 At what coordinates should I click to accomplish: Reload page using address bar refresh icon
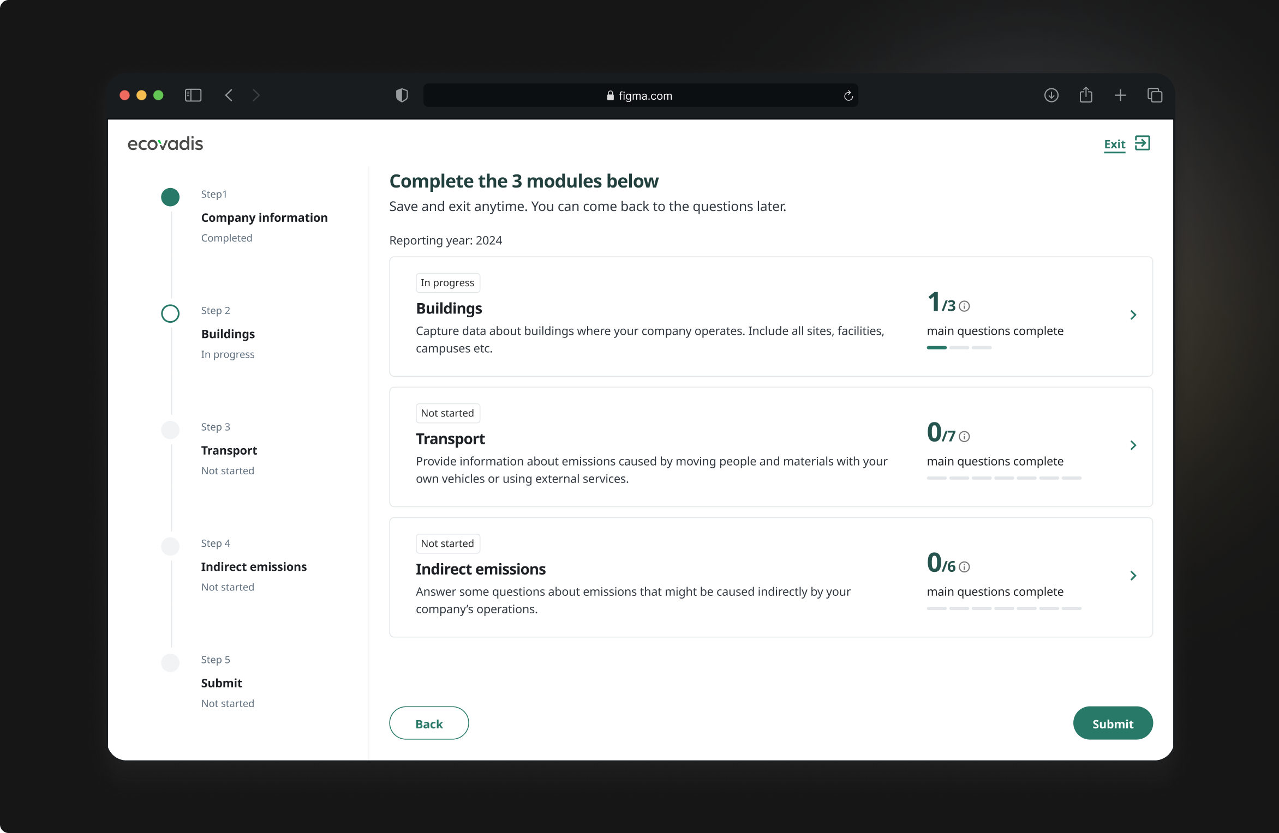(848, 96)
